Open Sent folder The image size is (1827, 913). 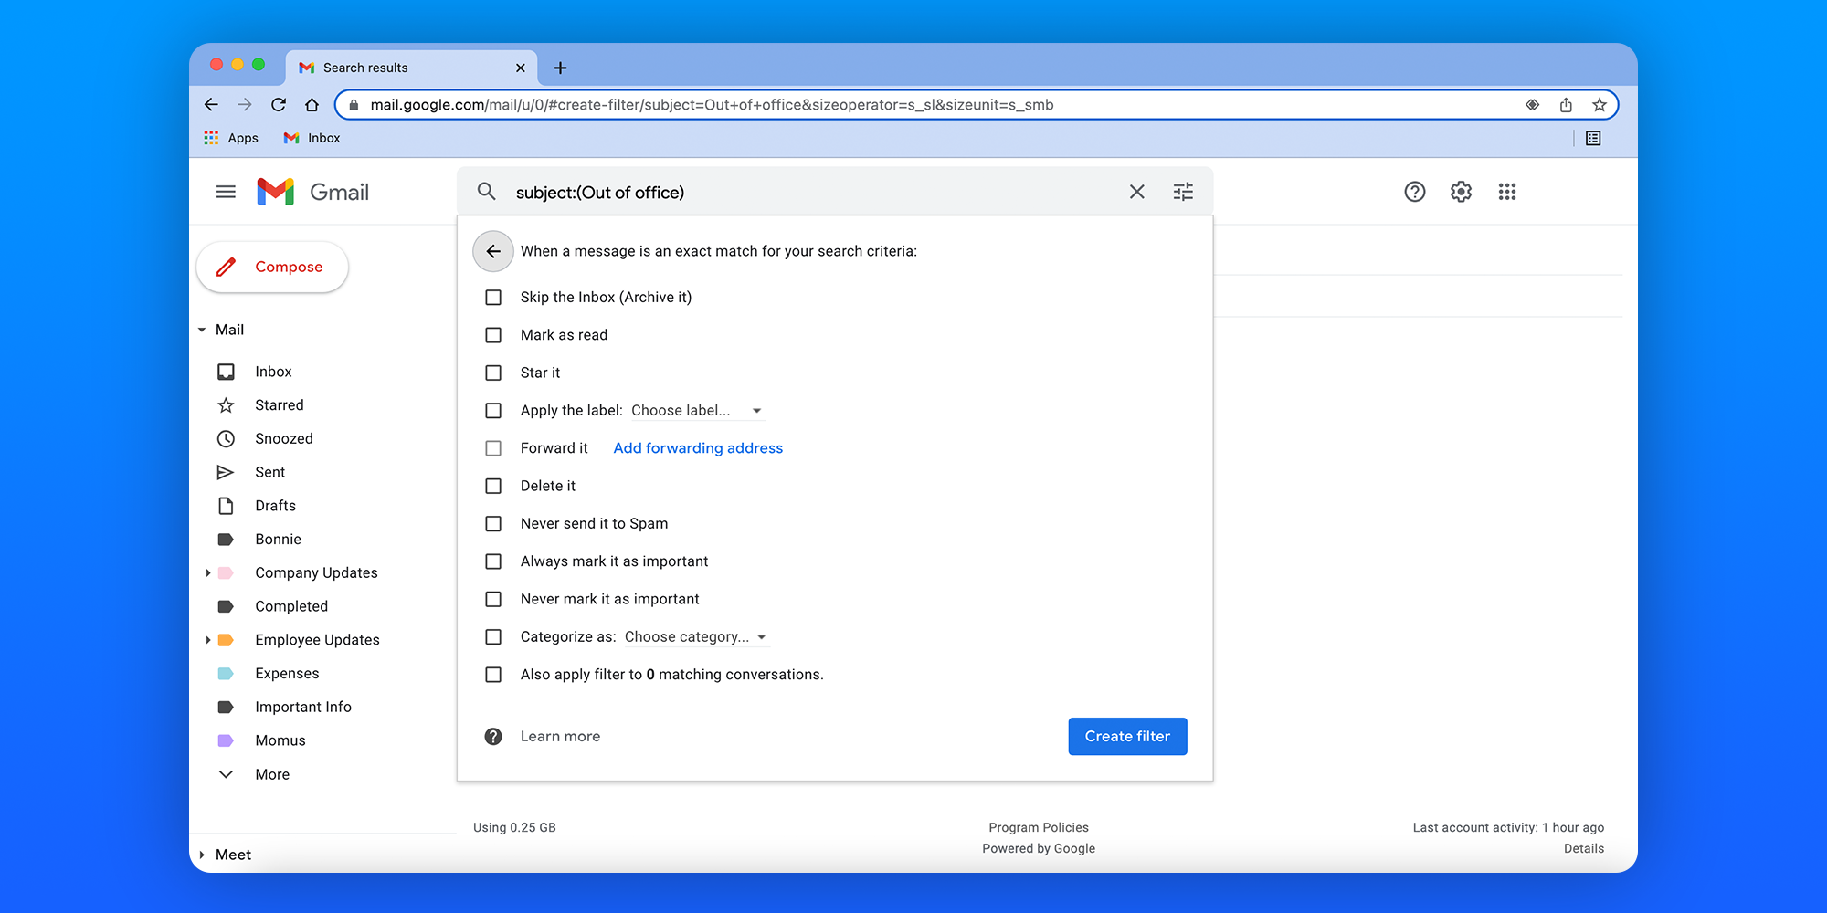269,472
